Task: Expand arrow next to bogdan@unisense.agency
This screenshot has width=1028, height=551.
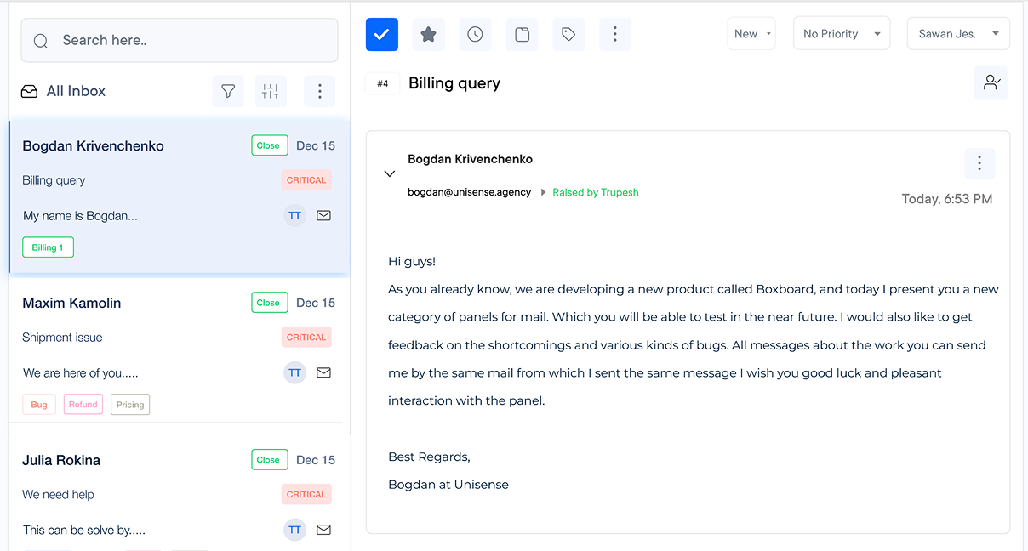Action: click(x=545, y=192)
